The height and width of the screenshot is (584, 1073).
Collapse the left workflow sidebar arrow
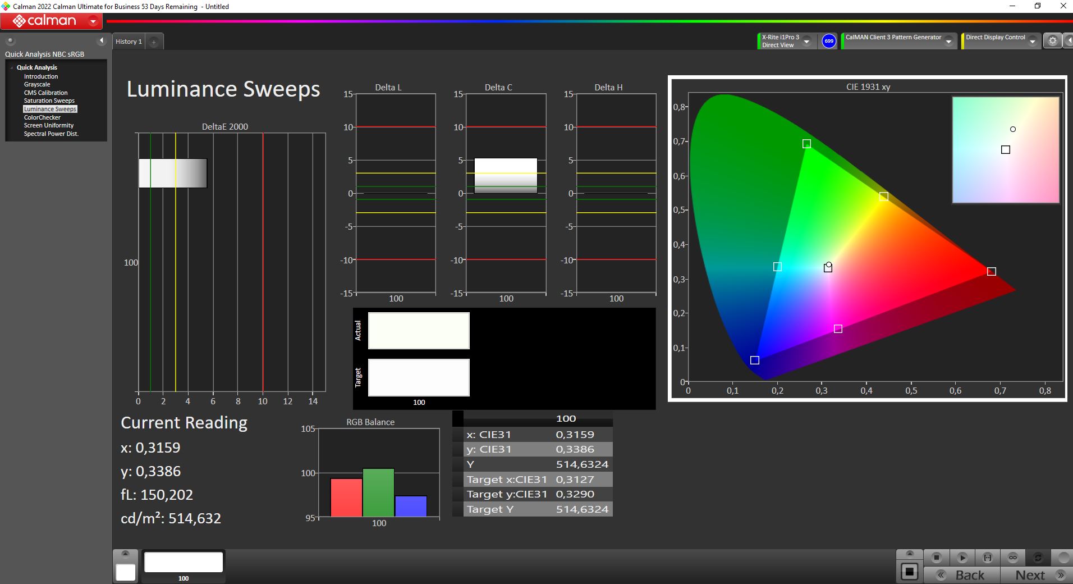pyautogui.click(x=102, y=40)
